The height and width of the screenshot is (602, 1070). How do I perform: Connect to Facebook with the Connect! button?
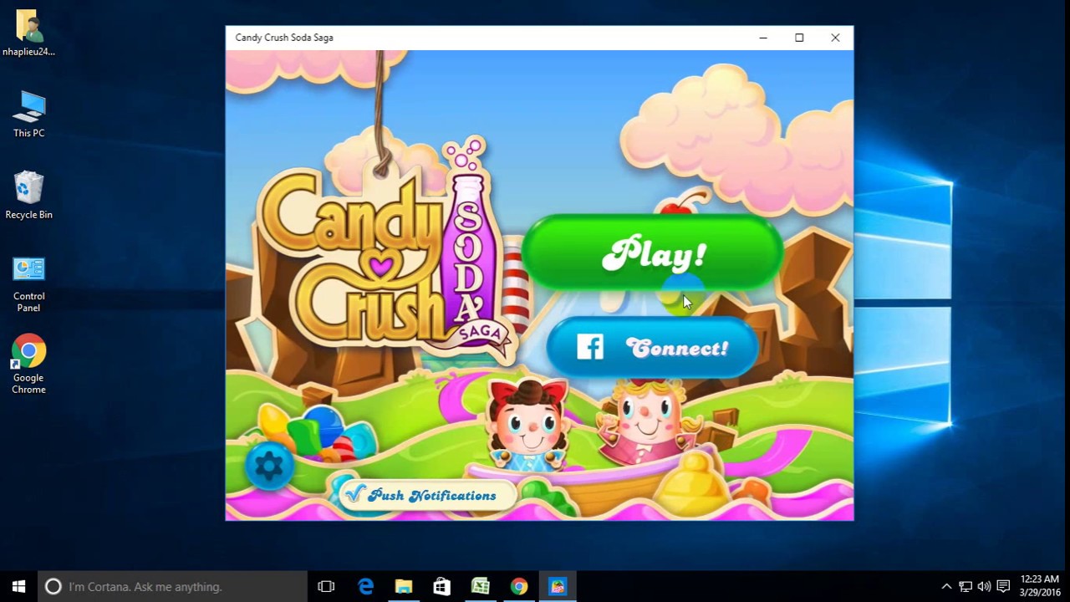[653, 348]
